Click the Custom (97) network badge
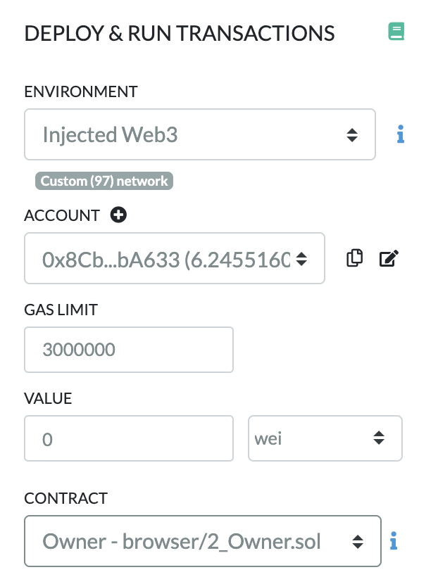 [104, 182]
